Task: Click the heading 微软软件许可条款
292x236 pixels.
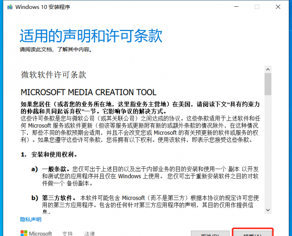Action: (53, 75)
